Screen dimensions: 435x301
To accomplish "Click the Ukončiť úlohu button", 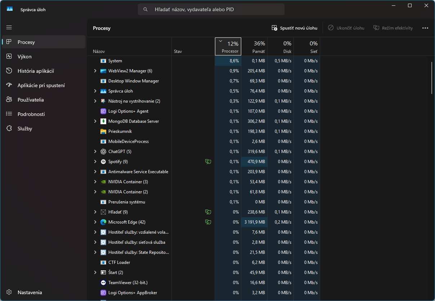I will pos(346,28).
